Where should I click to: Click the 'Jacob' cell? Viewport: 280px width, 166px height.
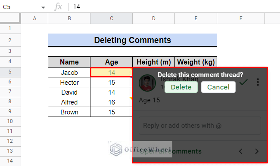tap(69, 73)
